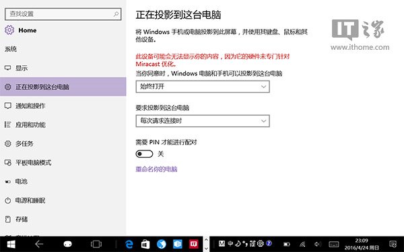This screenshot has width=404, height=252.
Task: Click the taskbar back arrow
Action: [39, 244]
